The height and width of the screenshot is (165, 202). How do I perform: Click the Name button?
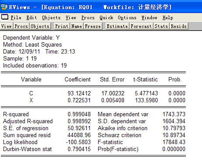coord(77,26)
